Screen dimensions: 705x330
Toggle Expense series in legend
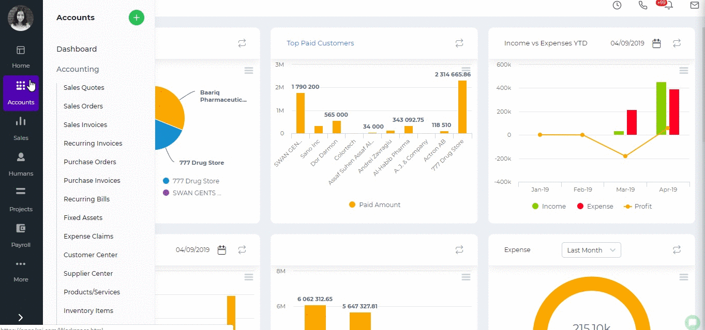595,207
